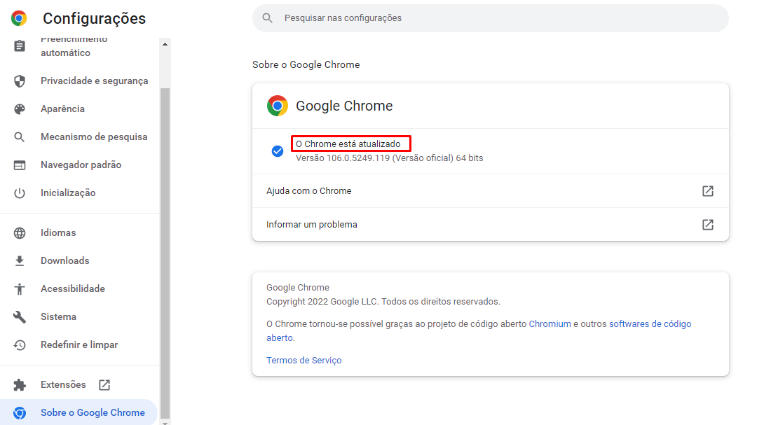Click the Termos de Serviço link
The image size is (764, 425).
[x=303, y=360]
